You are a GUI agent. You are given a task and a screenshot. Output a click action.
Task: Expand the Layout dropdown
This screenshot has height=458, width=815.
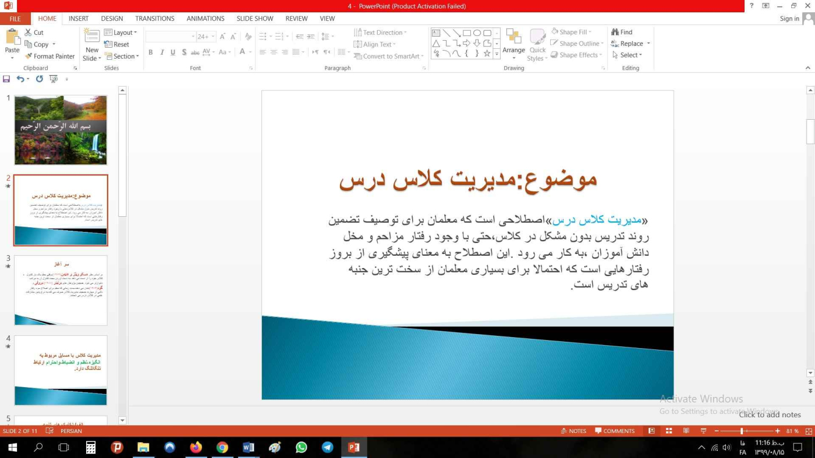click(121, 33)
